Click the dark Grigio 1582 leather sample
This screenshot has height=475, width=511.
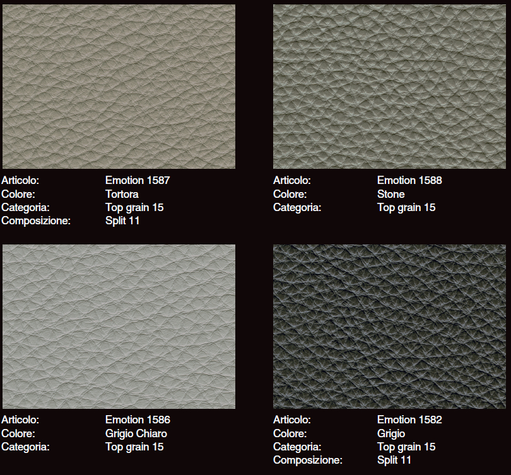tap(389, 327)
